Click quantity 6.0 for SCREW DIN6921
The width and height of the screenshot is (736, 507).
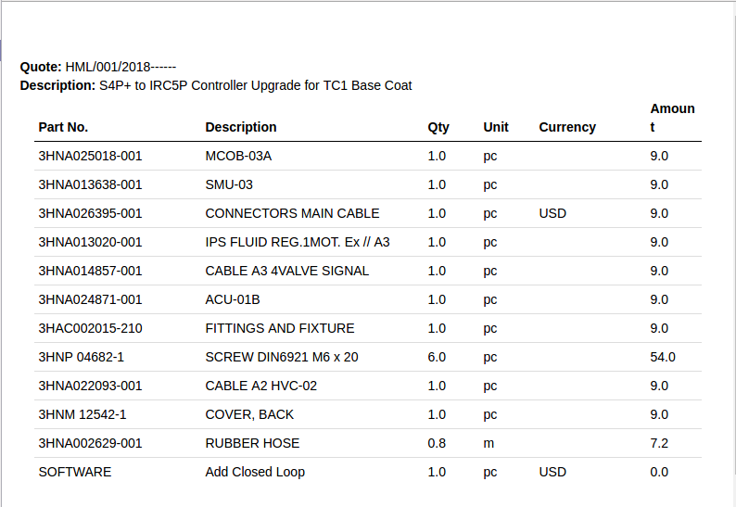437,357
